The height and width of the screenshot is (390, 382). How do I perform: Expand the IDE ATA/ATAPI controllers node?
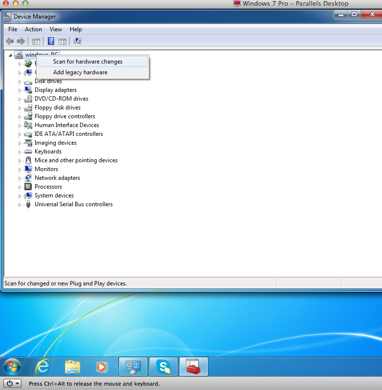click(x=20, y=134)
